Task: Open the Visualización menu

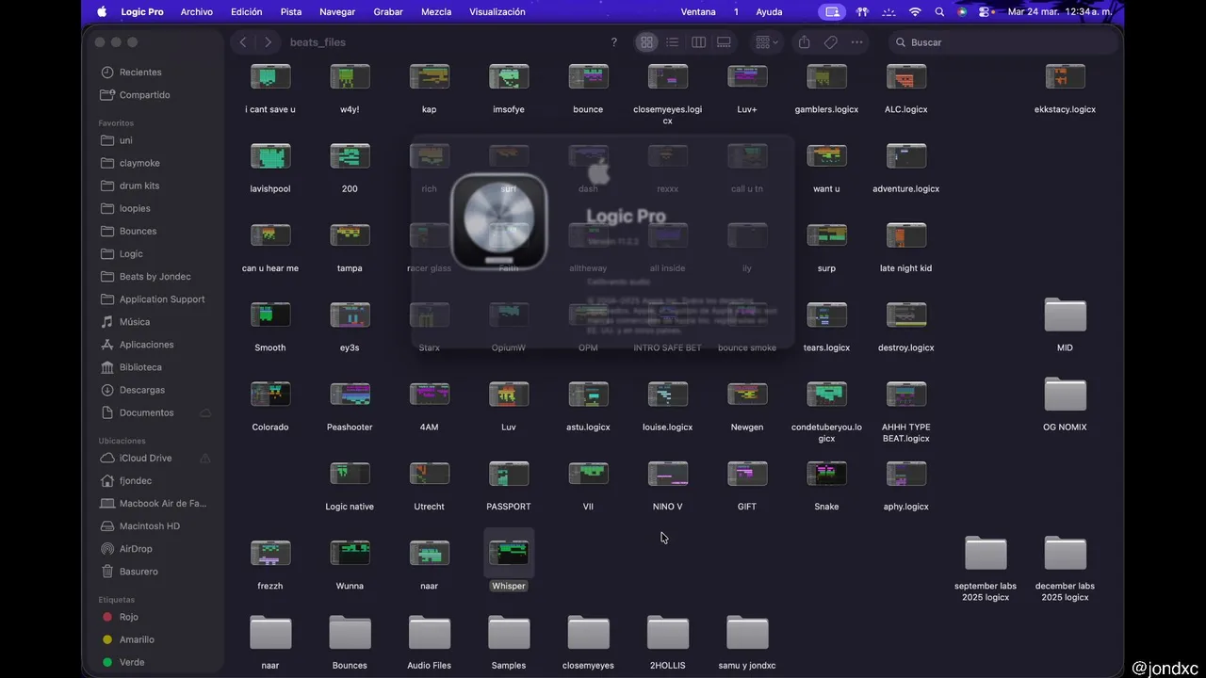Action: [x=497, y=11]
